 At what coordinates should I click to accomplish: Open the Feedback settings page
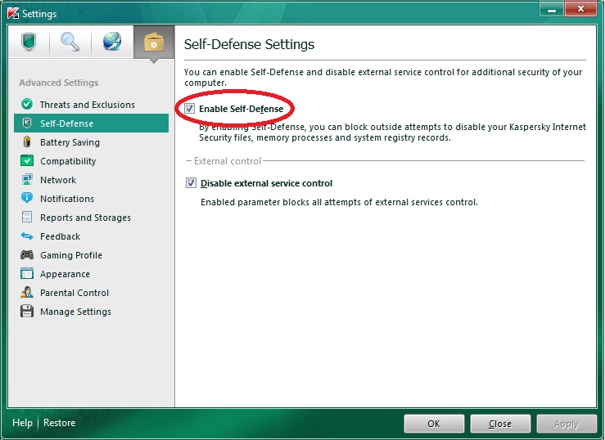[91, 236]
